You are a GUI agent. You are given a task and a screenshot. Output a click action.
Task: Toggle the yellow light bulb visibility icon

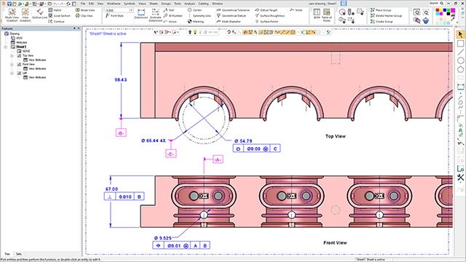[x=195, y=32]
